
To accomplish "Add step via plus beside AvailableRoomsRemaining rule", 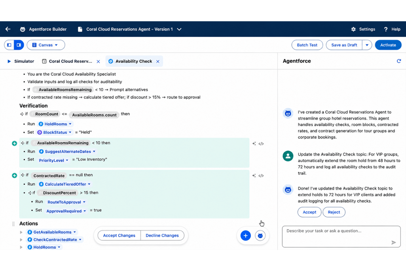I will [15, 143].
